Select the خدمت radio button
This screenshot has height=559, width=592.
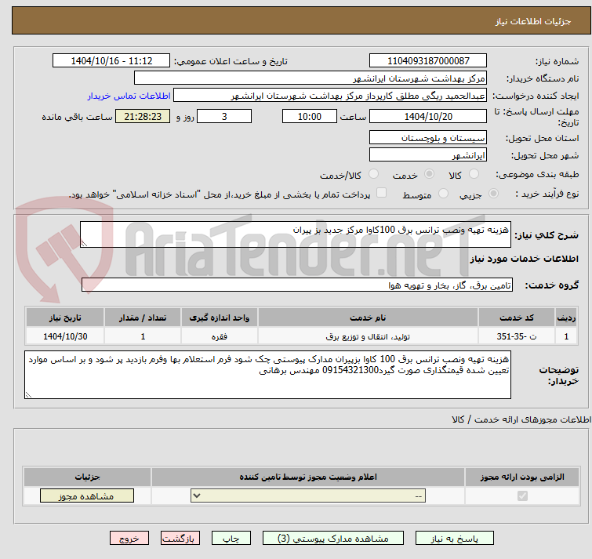[429, 174]
